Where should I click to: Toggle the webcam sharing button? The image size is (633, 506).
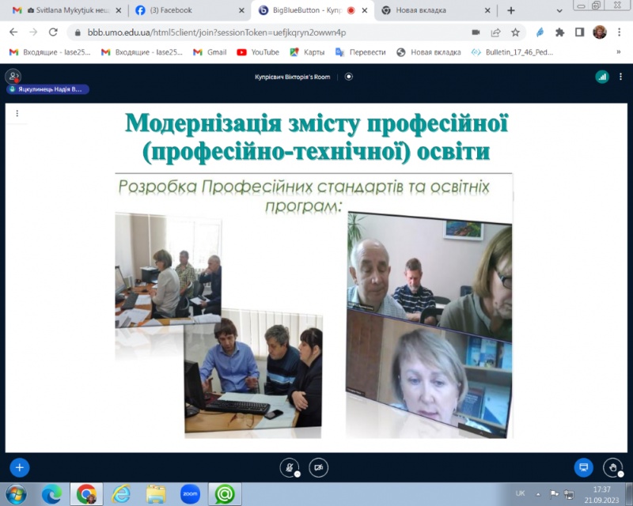coord(318,467)
